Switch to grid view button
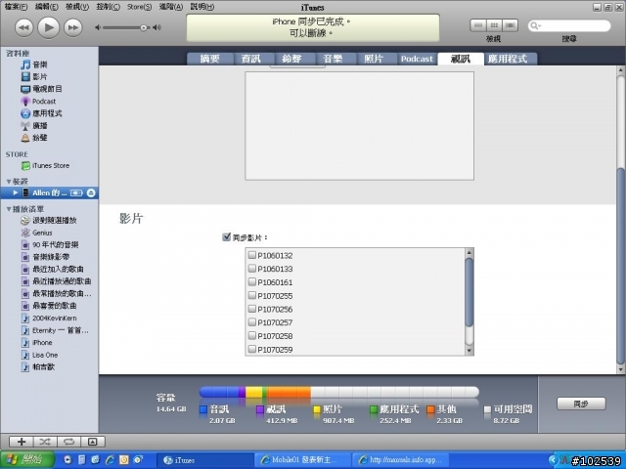 tap(494, 25)
